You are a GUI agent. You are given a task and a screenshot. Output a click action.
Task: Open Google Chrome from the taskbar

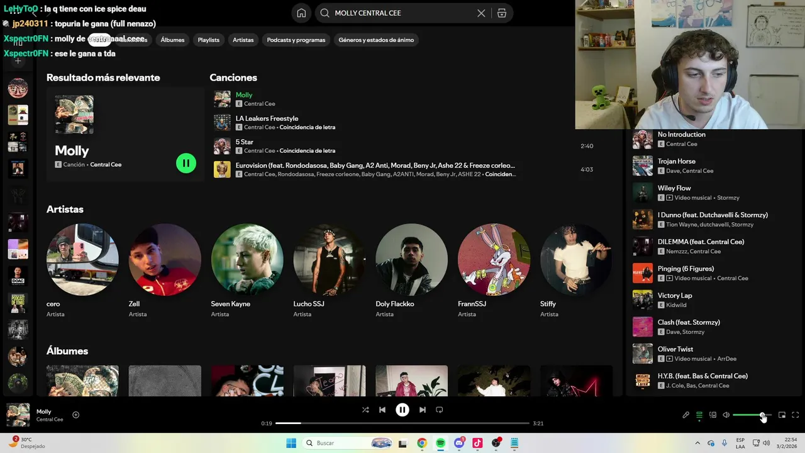[422, 443]
